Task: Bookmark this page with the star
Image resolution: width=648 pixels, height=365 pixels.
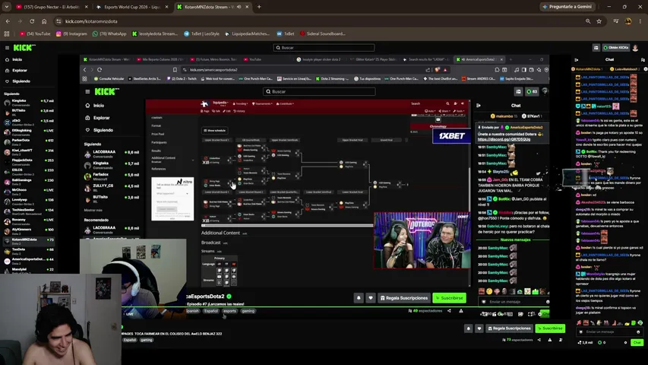Action: click(x=599, y=21)
